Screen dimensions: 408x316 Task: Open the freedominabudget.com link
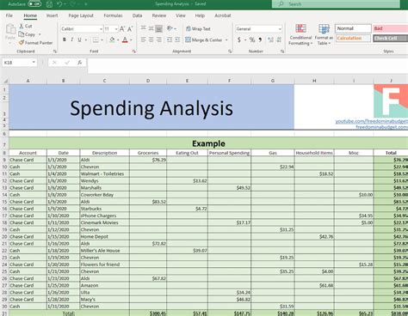(x=382, y=127)
